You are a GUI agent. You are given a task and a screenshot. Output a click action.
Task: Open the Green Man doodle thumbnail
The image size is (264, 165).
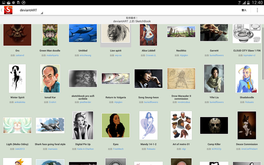50,35
